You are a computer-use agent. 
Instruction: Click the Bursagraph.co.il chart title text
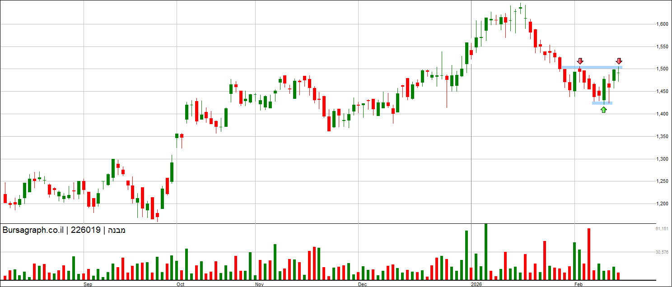click(64, 230)
